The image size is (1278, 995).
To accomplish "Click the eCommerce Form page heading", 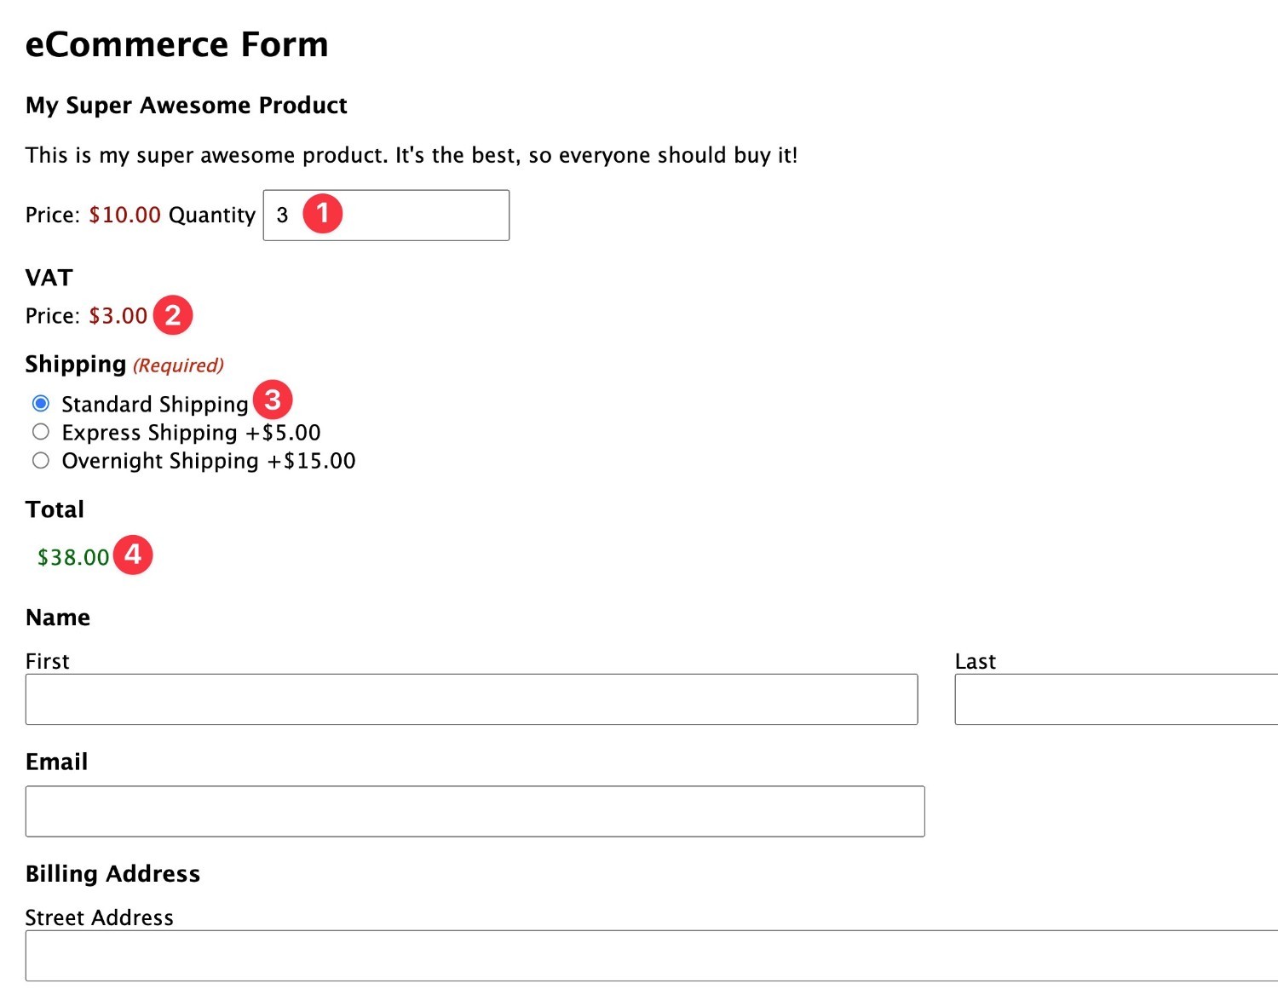I will (x=176, y=43).
